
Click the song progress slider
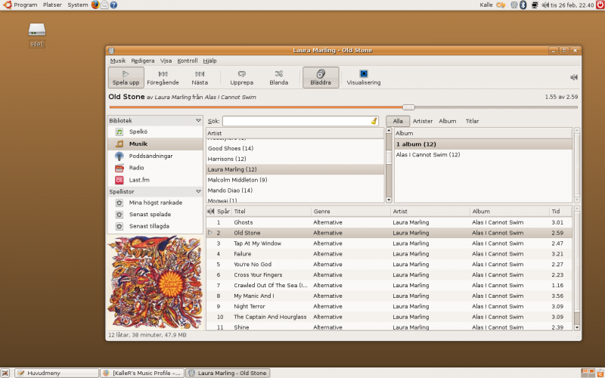pyautogui.click(x=408, y=107)
